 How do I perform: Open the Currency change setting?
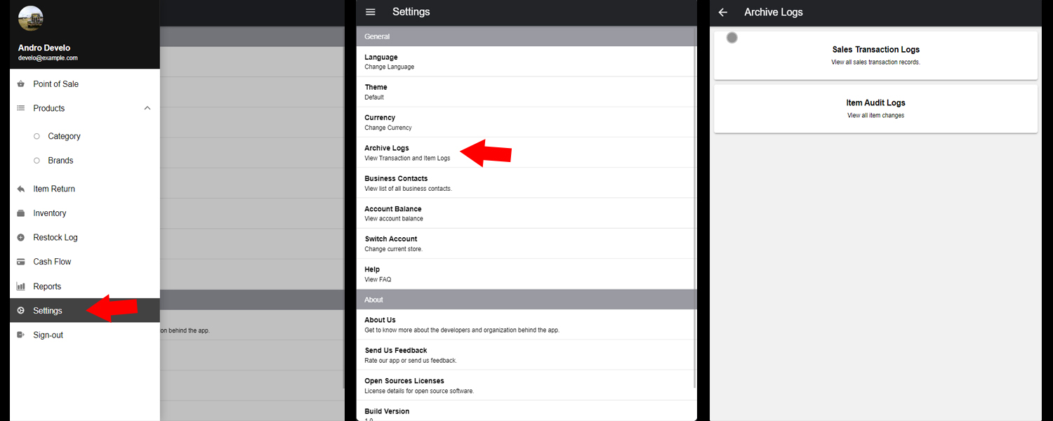pos(388,122)
